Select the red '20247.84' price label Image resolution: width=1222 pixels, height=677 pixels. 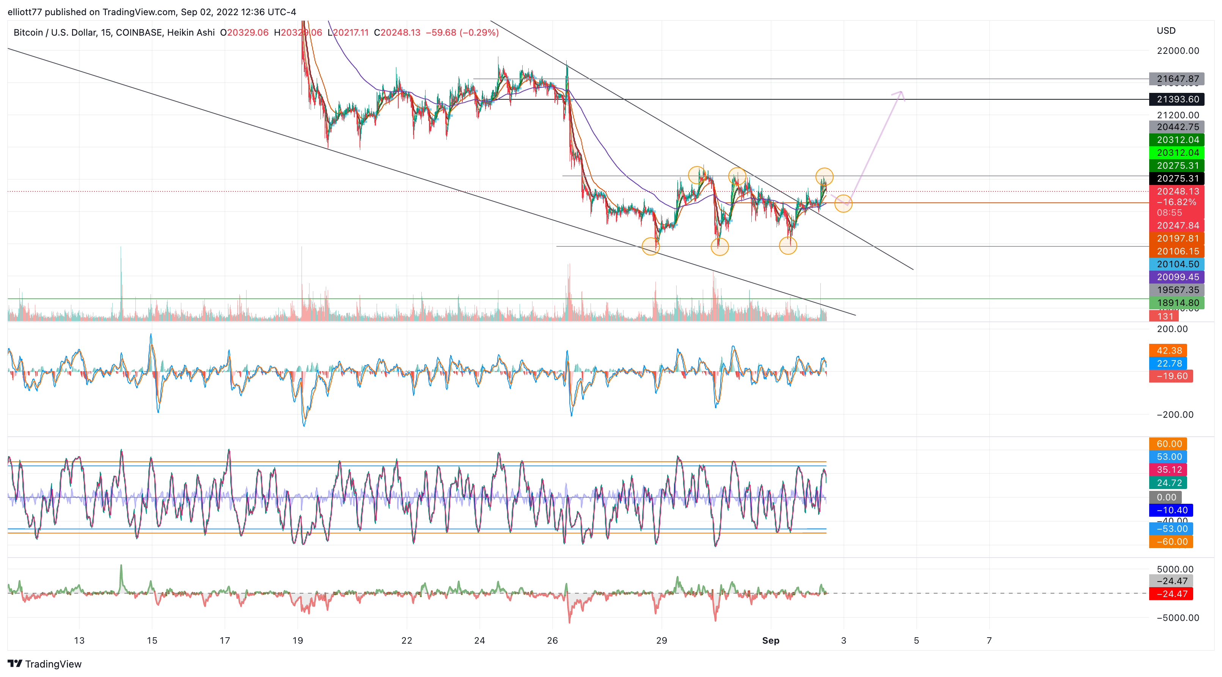coord(1176,226)
